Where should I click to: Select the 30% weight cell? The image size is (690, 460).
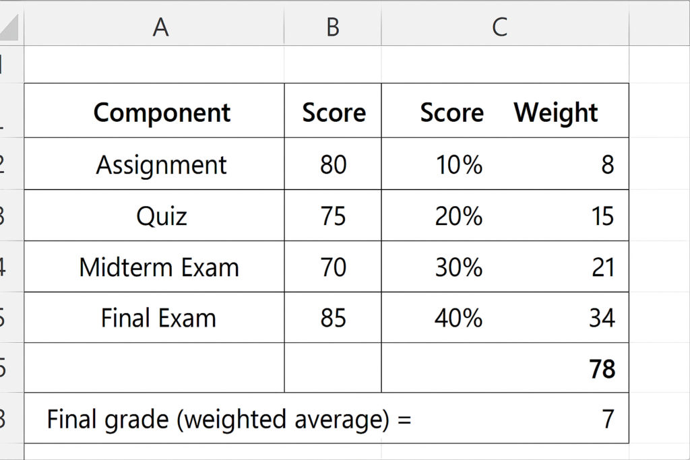point(505,267)
